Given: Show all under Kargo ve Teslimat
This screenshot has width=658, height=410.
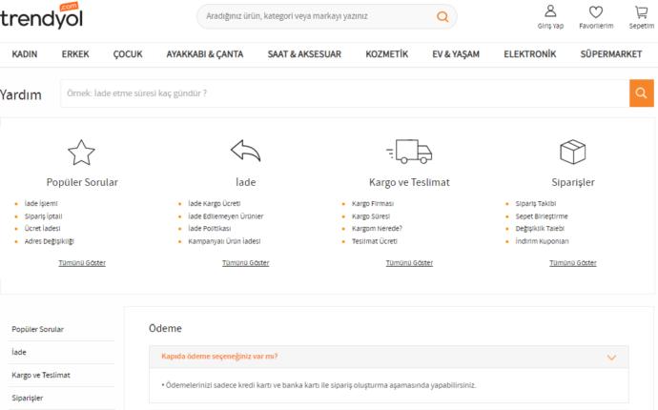Looking at the screenshot, I should [x=409, y=263].
